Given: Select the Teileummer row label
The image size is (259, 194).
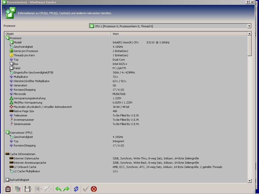Looking at the screenshot, I should pyautogui.click(x=20, y=115).
